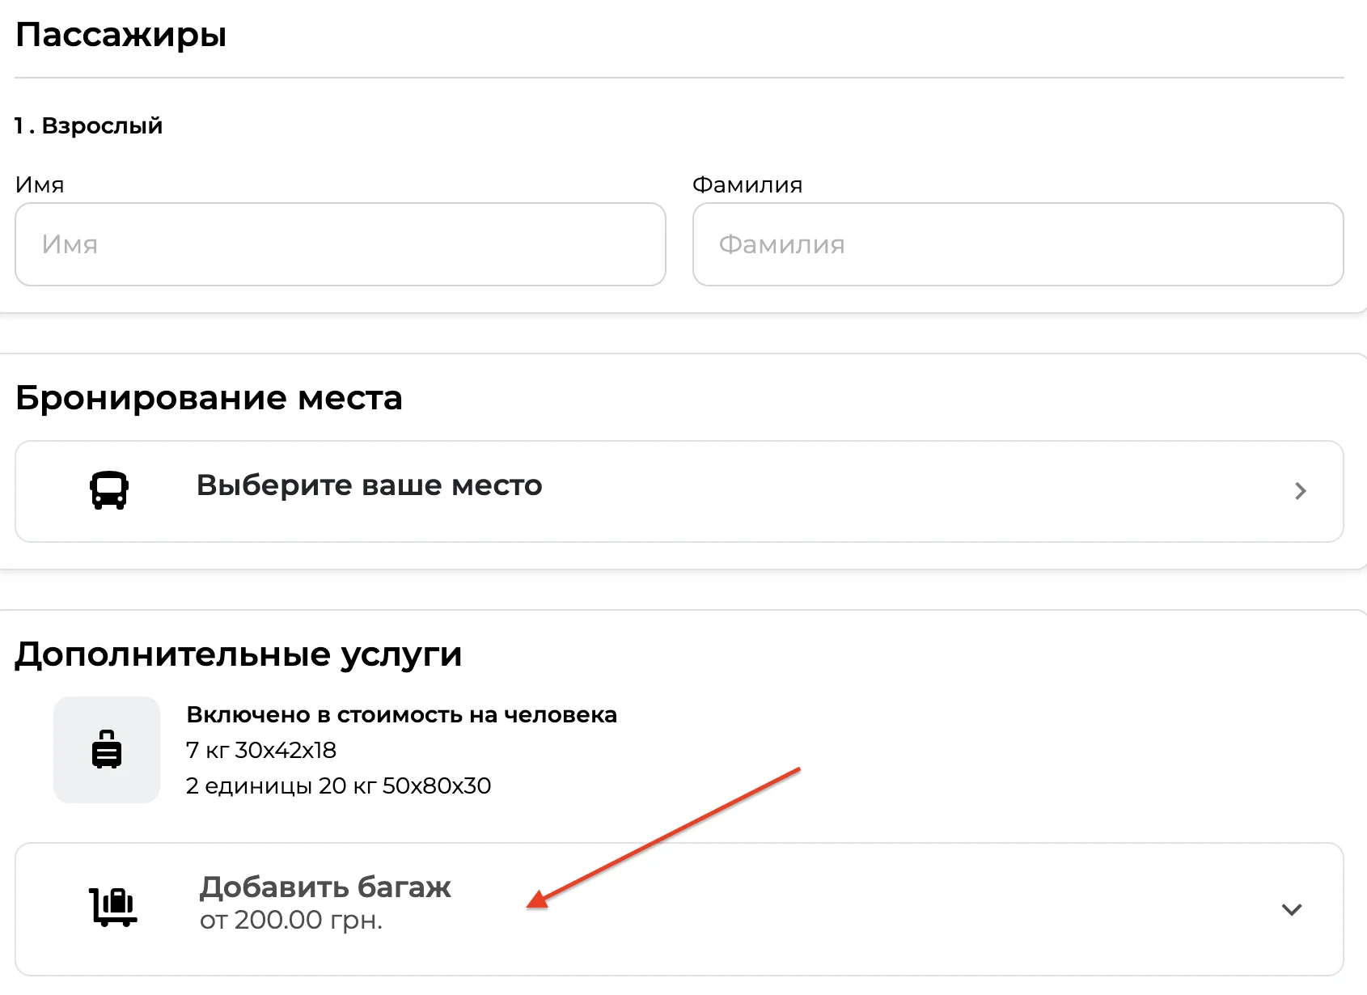Focus the Имя input field

(340, 244)
